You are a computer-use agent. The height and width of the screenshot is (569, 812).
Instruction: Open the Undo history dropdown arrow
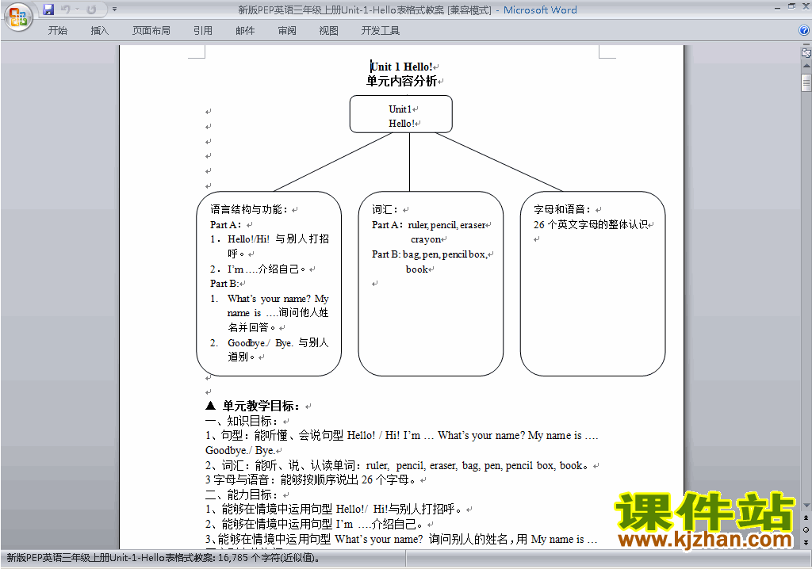point(77,10)
